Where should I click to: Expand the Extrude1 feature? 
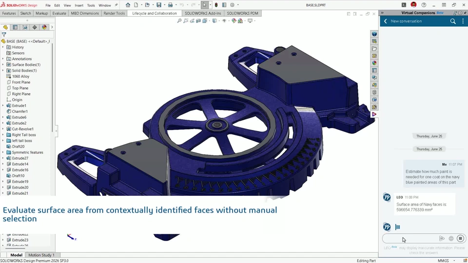click(x=3, y=106)
